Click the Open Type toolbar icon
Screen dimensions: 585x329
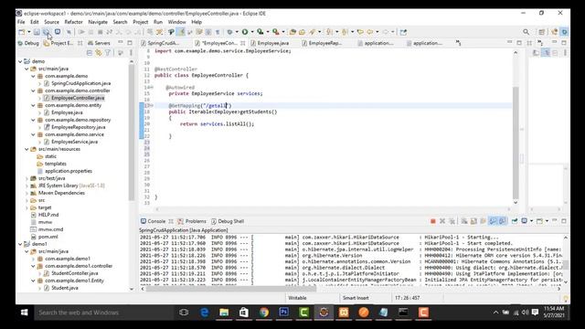(292, 32)
